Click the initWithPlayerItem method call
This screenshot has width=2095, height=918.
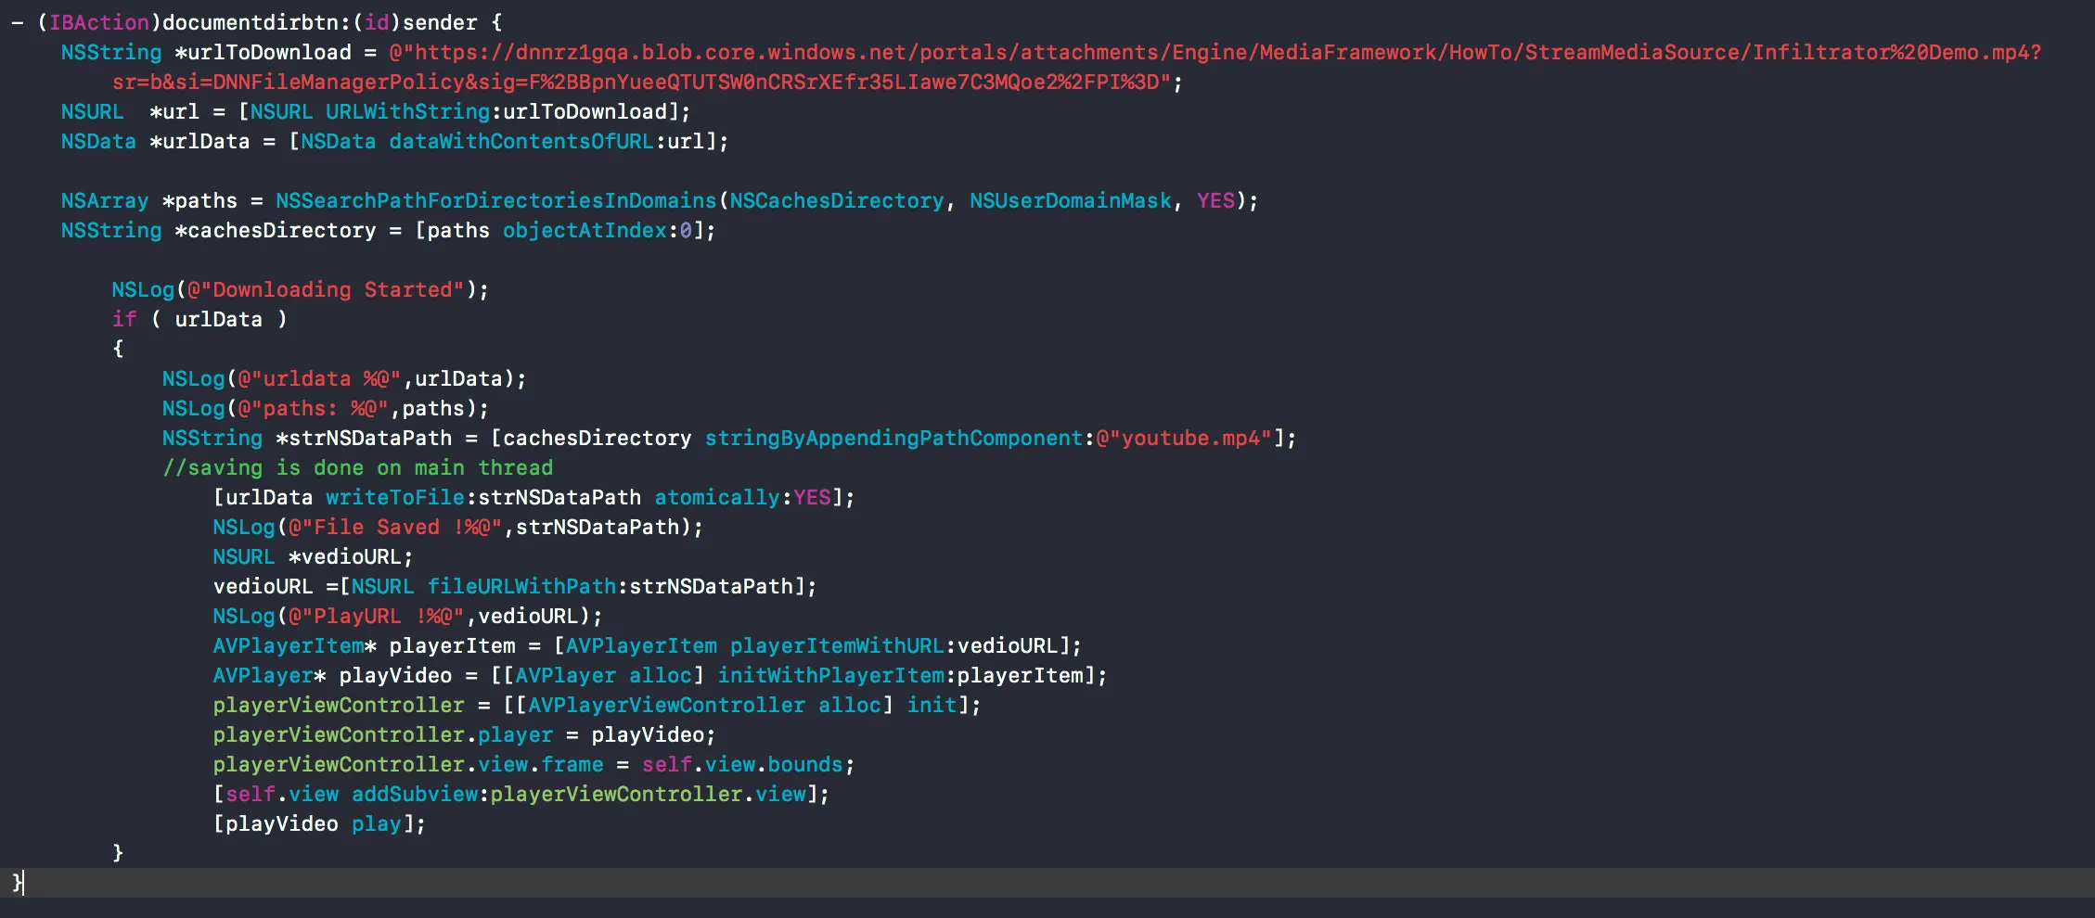click(830, 675)
